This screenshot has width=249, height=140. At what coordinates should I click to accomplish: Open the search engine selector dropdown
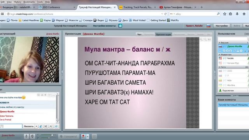coord(172,14)
